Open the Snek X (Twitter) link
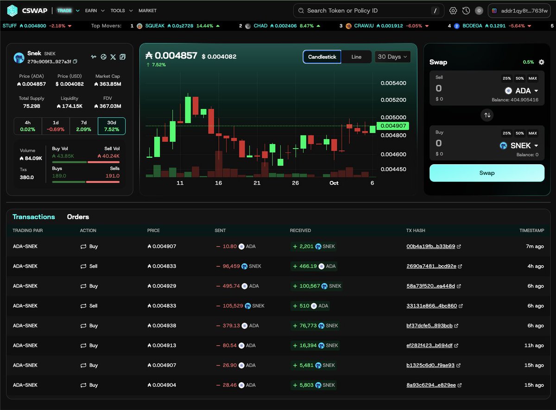This screenshot has width=556, height=410. (x=113, y=57)
